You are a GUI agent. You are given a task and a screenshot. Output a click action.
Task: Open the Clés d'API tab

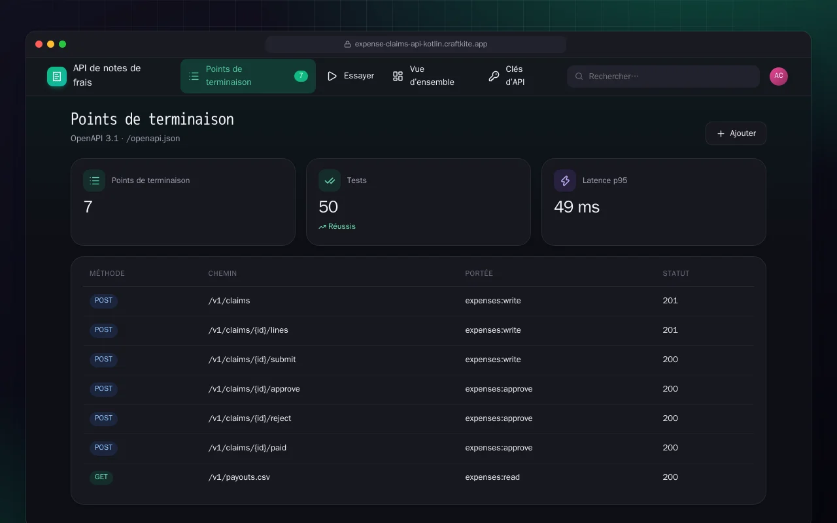[x=515, y=76]
